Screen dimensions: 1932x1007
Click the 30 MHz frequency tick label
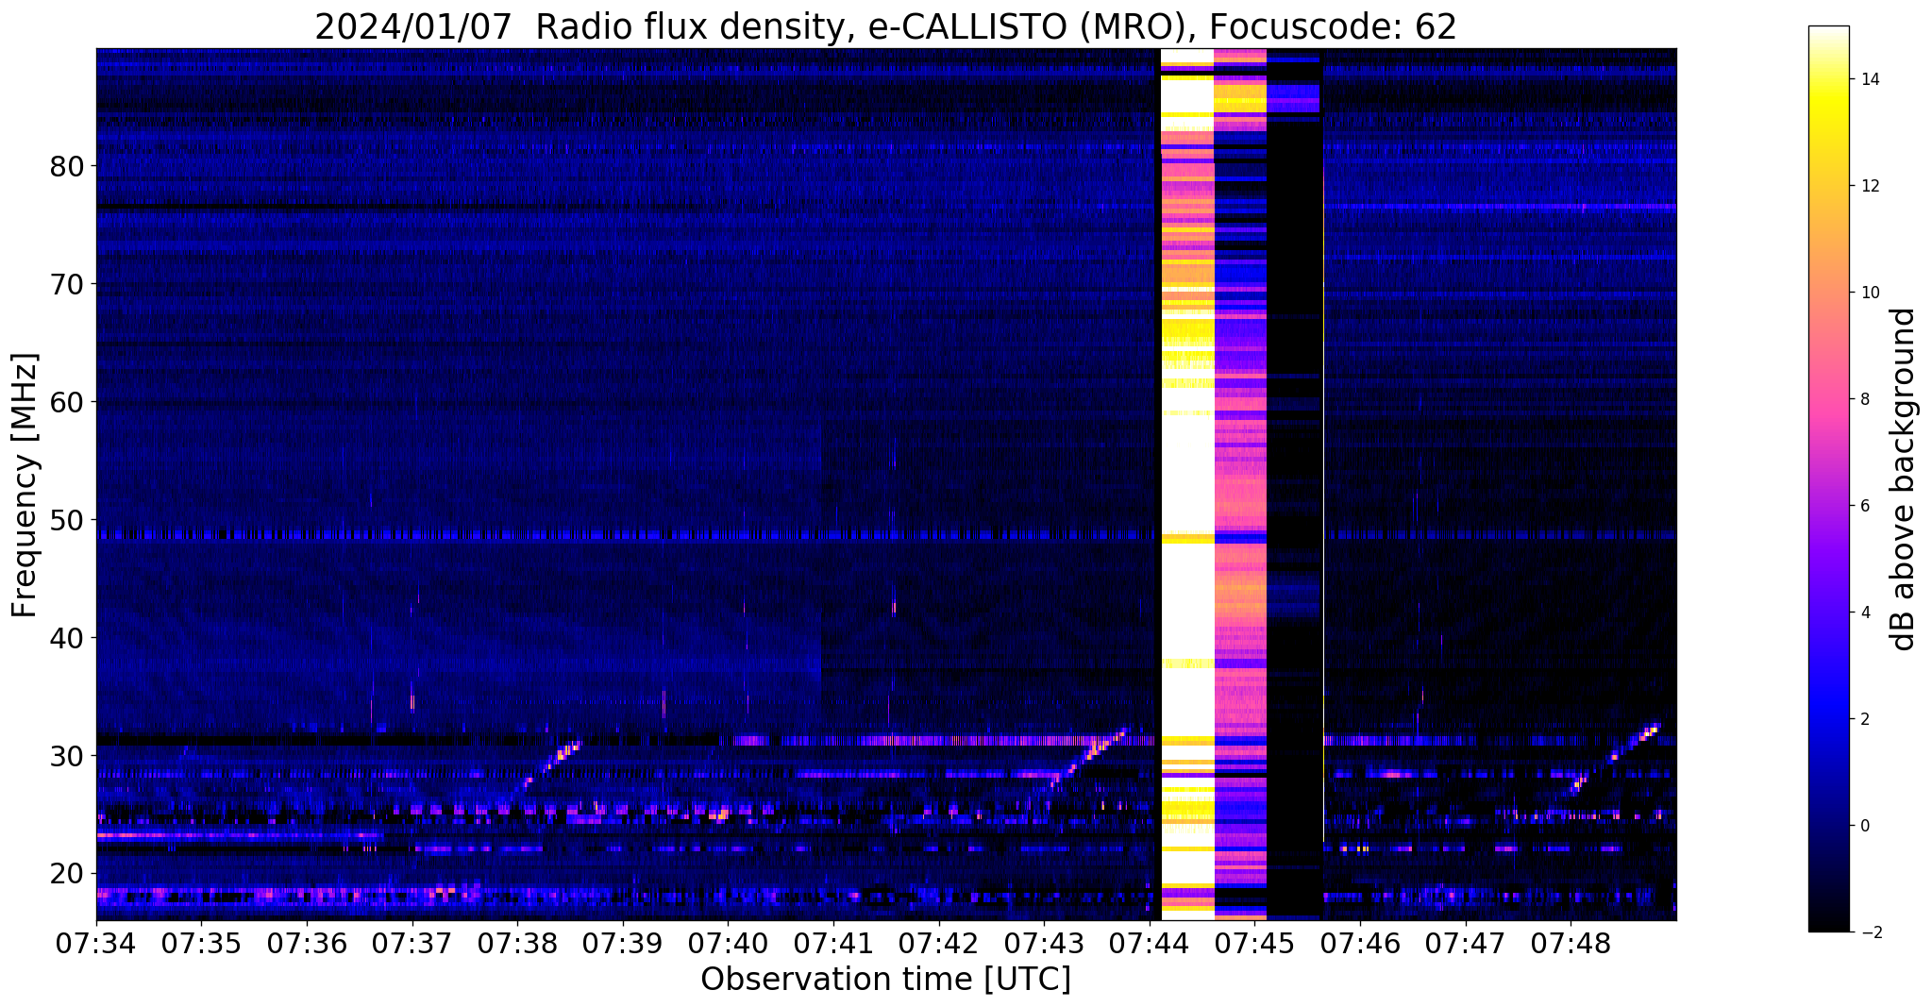click(x=67, y=756)
